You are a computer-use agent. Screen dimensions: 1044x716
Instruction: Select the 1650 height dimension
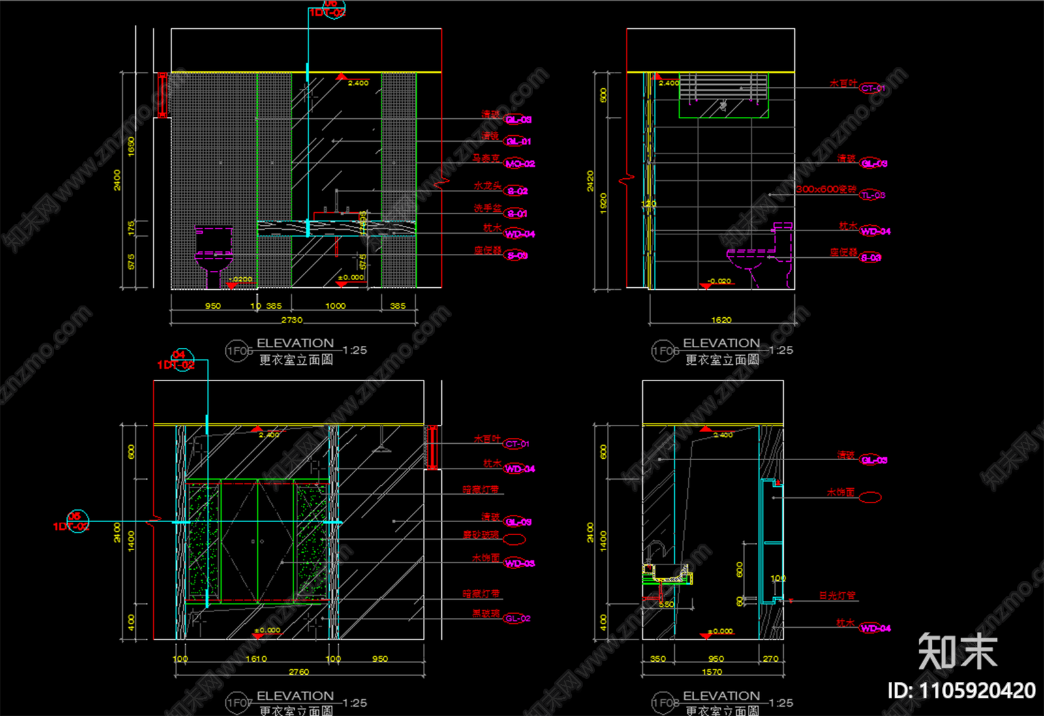(x=131, y=147)
